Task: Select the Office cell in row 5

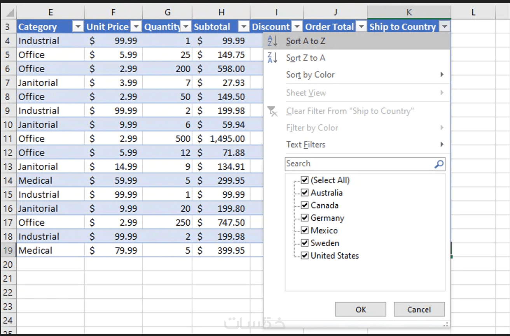Action: pyautogui.click(x=51, y=55)
